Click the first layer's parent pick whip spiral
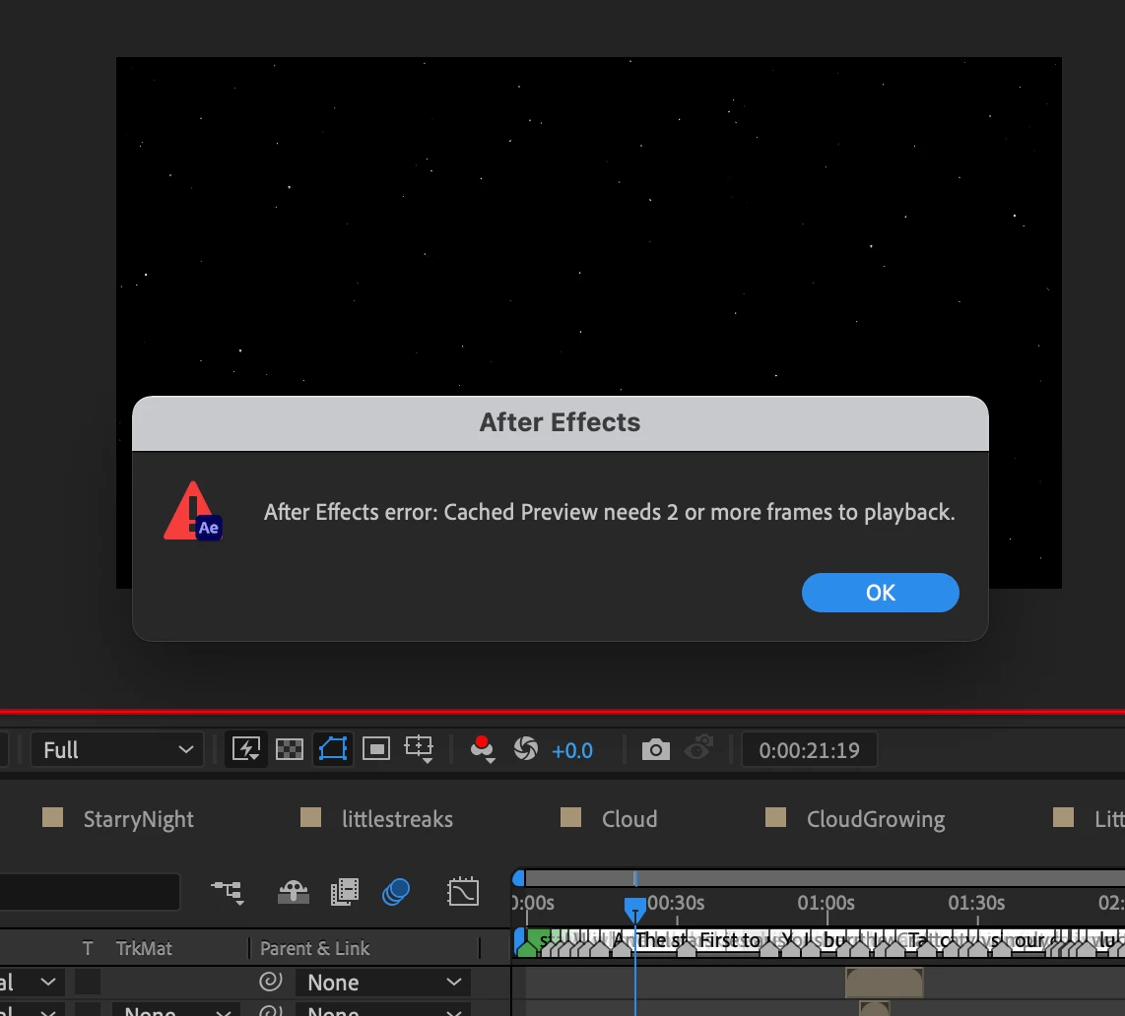The image size is (1125, 1016). [x=271, y=982]
